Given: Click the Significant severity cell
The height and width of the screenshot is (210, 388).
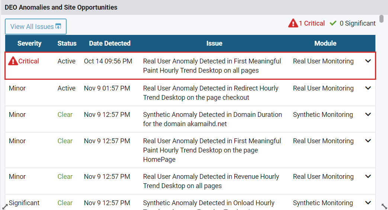Looking at the screenshot, I should click(x=24, y=203).
